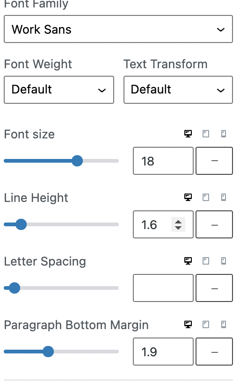Select mobile device icon for Letter Spacing

[224, 261]
